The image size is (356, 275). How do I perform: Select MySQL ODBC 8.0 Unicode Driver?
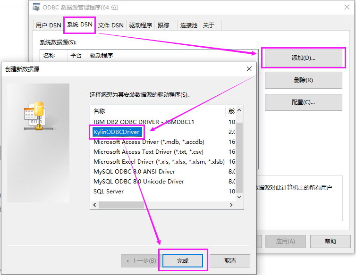pyautogui.click(x=139, y=182)
